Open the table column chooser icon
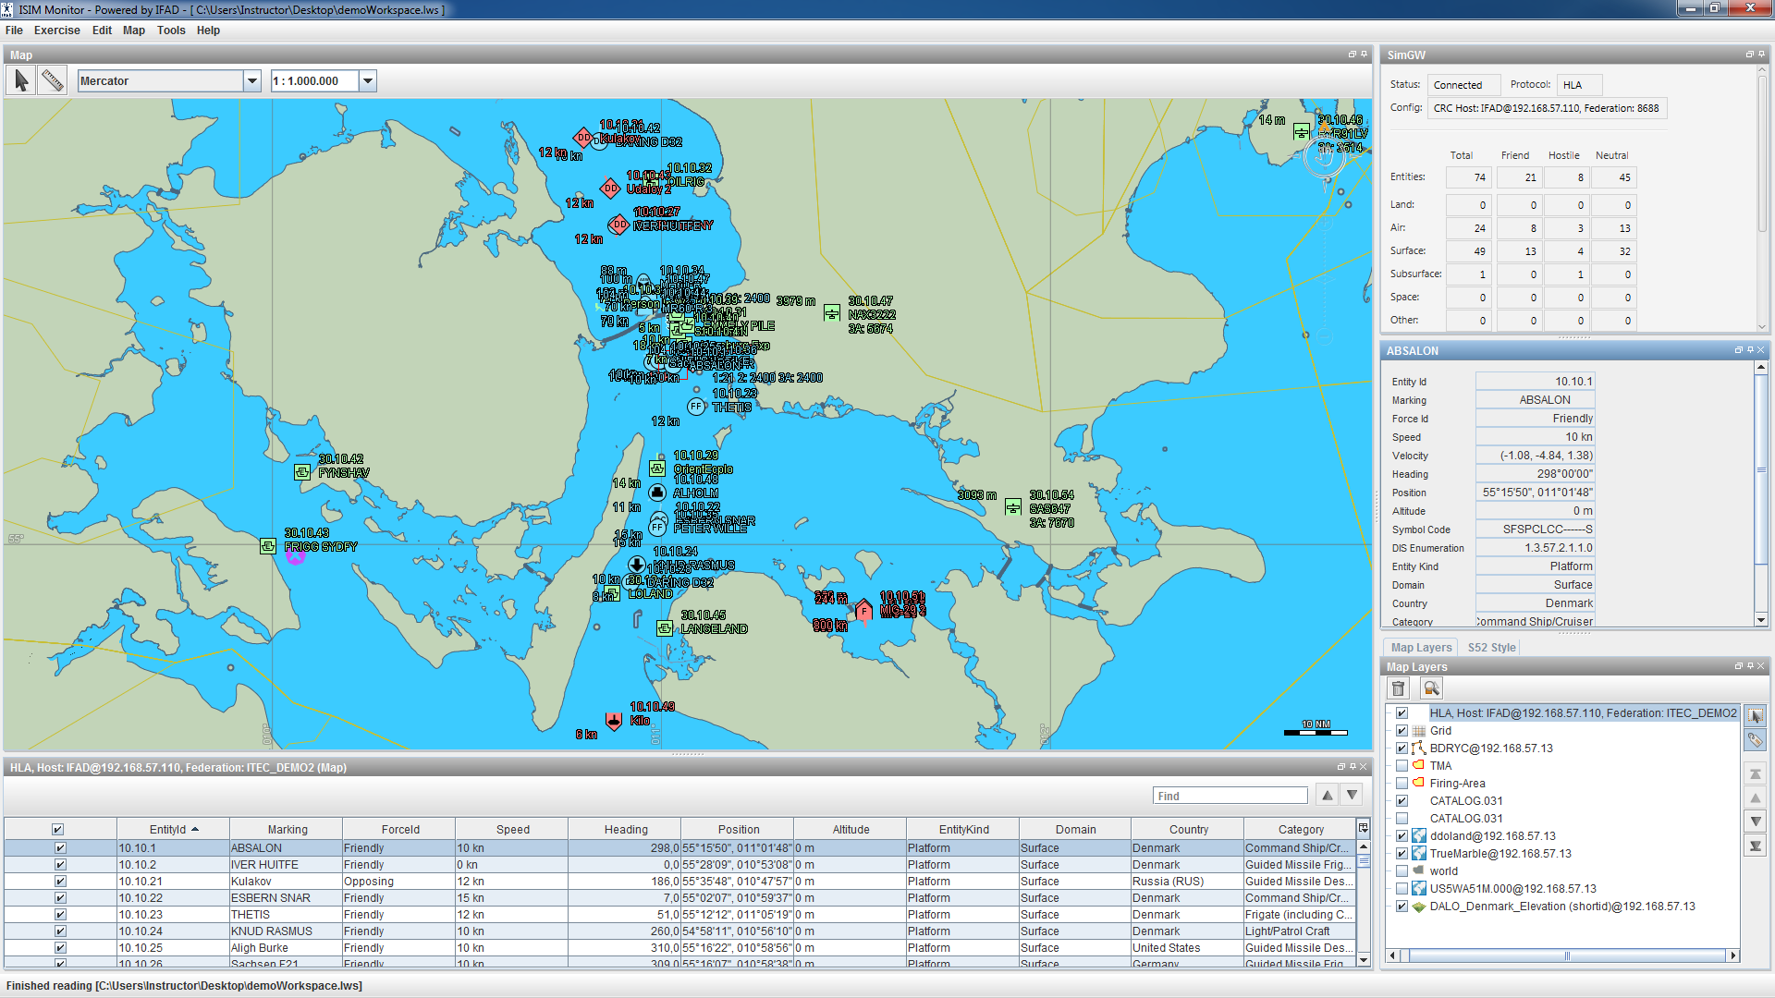The image size is (1775, 998). pos(1363,828)
